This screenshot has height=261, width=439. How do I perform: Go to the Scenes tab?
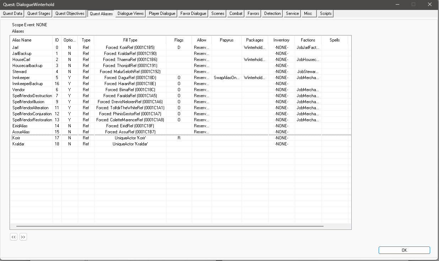click(218, 13)
